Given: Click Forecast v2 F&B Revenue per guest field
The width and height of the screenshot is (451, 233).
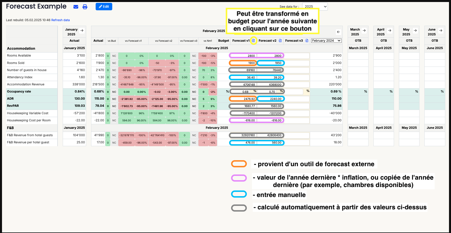Looking at the screenshot, I should 271,143.
